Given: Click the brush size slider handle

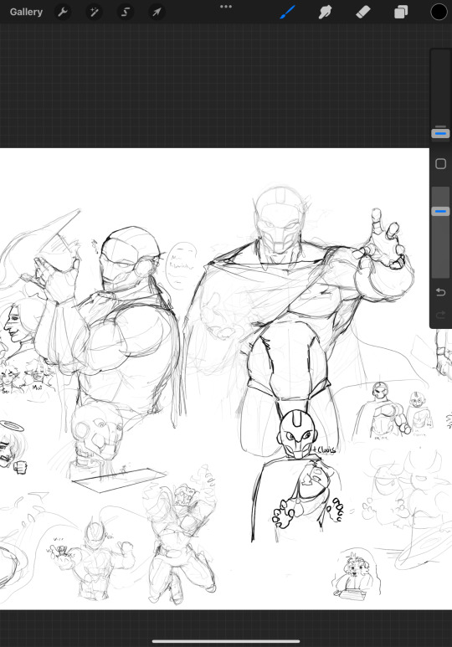Looking at the screenshot, I should (x=440, y=133).
